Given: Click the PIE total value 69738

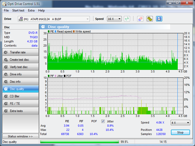Looking at the screenshot, I should click(65, 134).
